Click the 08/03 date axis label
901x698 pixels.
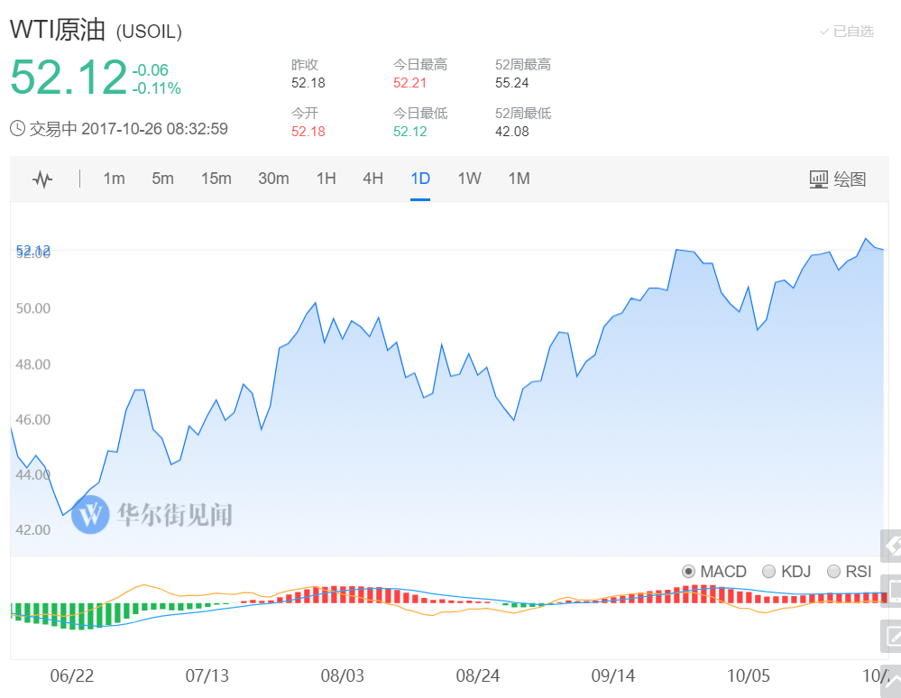pos(343,675)
